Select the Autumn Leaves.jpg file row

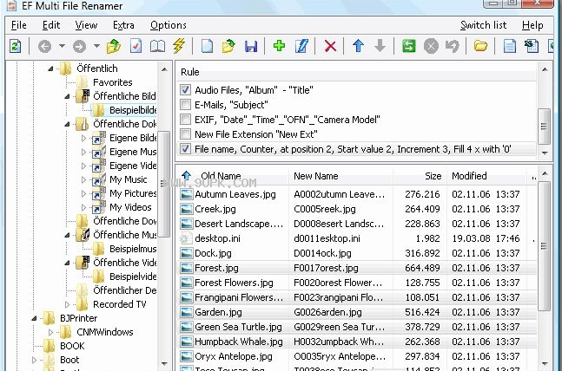[357, 194]
